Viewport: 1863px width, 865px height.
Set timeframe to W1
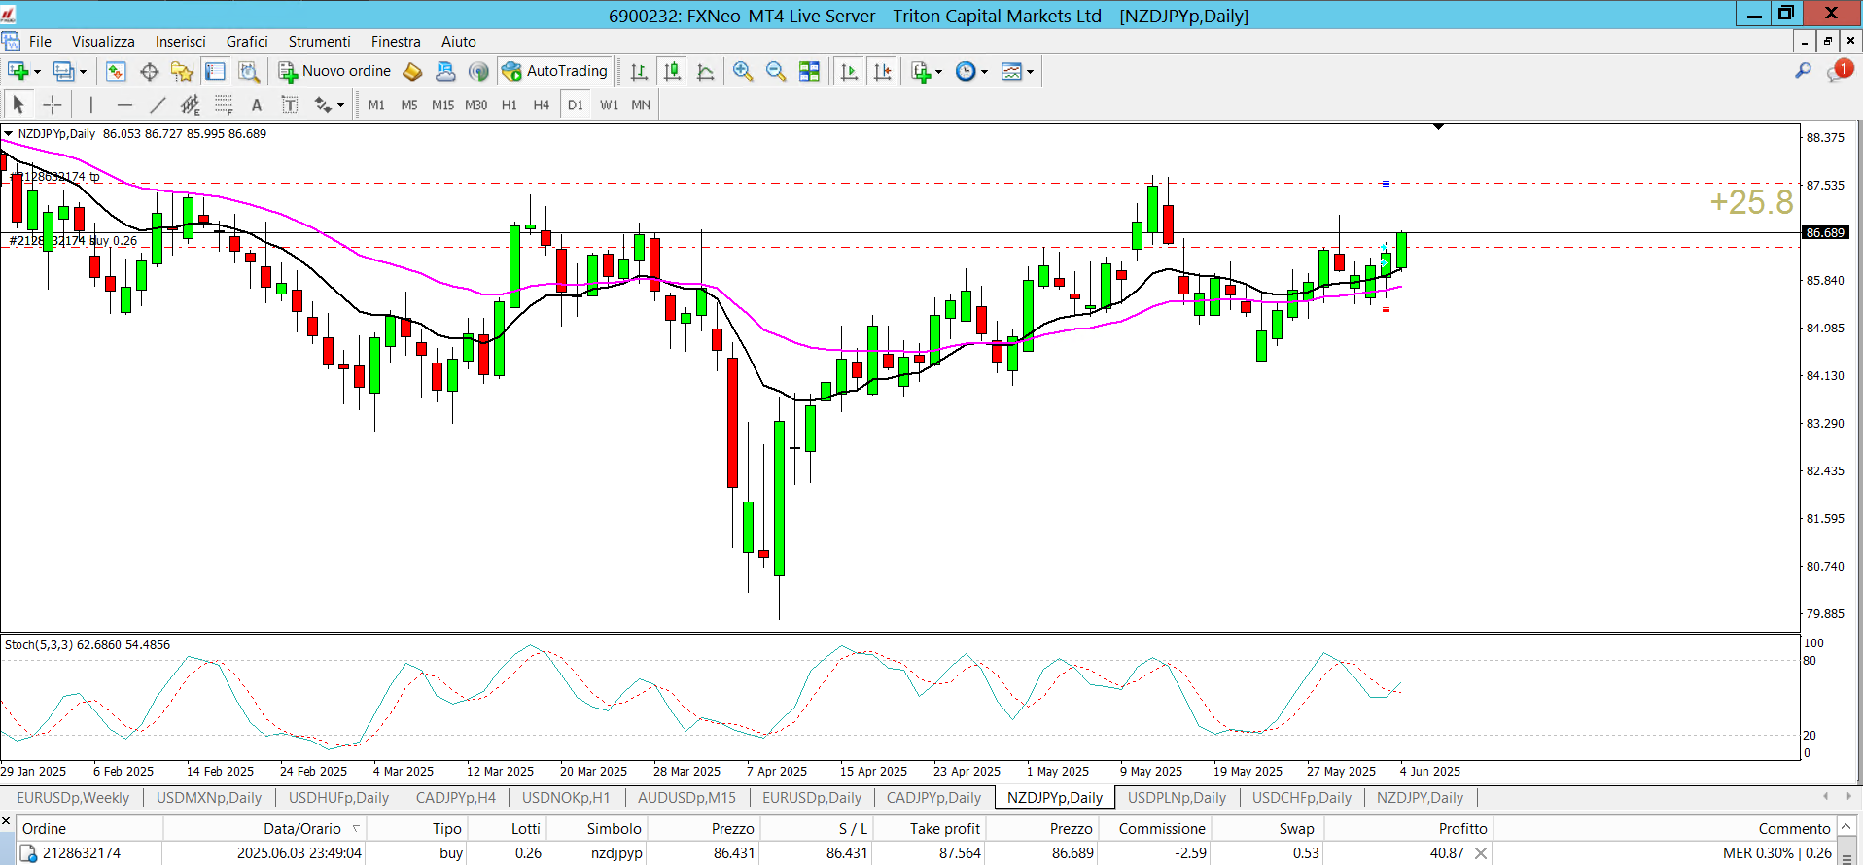coord(610,104)
